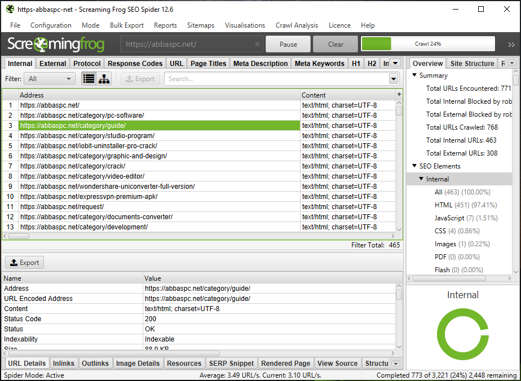
Task: Pause the crawl
Action: [x=288, y=44]
